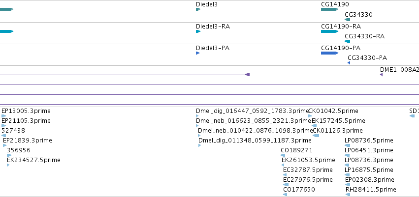Click the DME1-008A2 purple marker
Screen dimensions: 419x197
click(381, 75)
